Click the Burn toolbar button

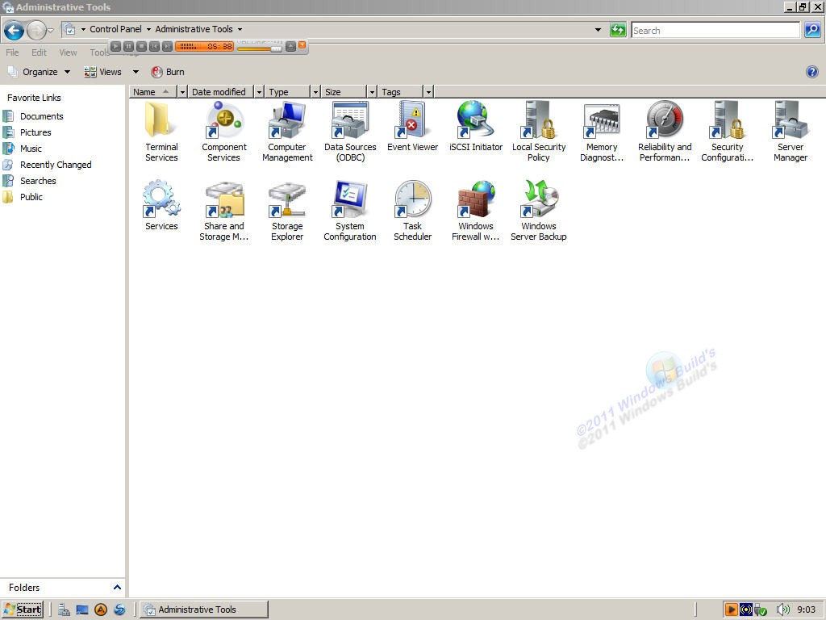click(168, 72)
